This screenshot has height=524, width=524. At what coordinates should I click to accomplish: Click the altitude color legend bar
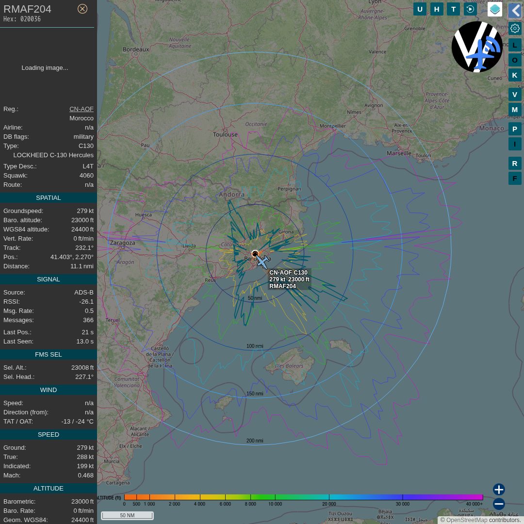pos(303,497)
